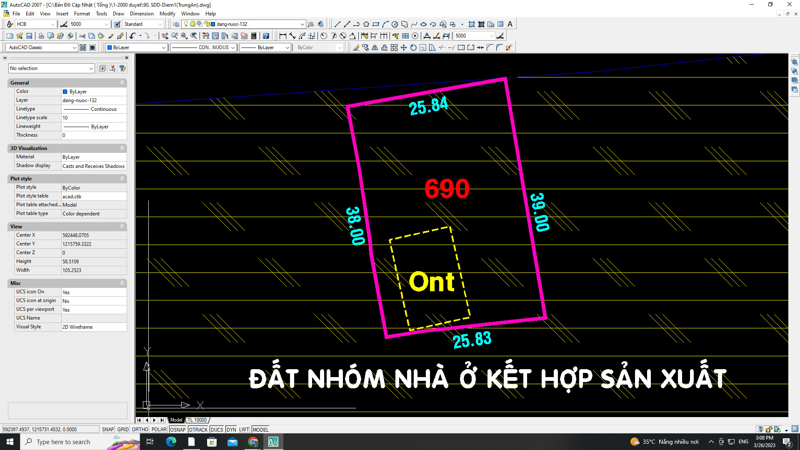The image size is (800, 450).
Task: Toggle OSNAP in status bar
Action: pyautogui.click(x=178, y=430)
